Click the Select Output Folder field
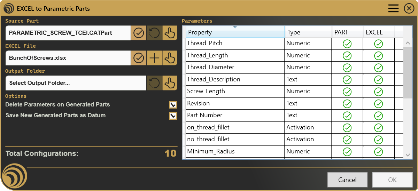Screen dimensions: 418x191 click(76, 83)
